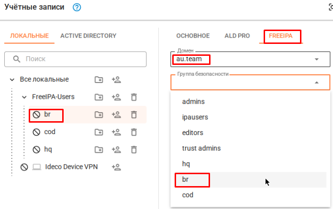Add user to FreeIPA-Users group
This screenshot has width=333, height=209.
point(116,97)
